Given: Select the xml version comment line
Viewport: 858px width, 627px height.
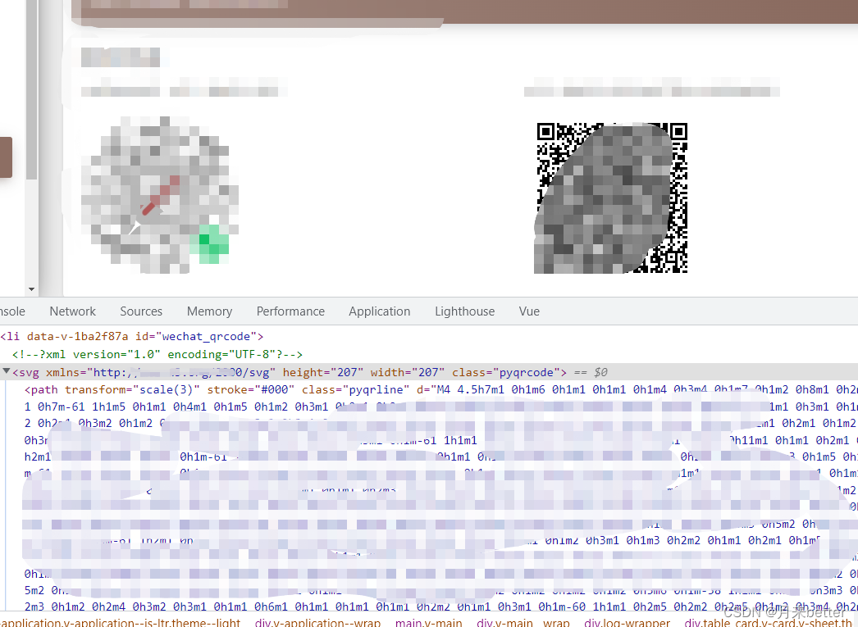Looking at the screenshot, I should point(157,354).
